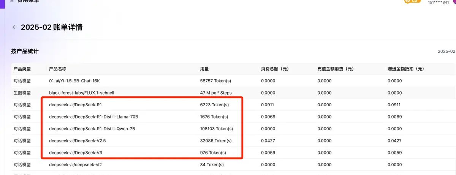
Task: Select product name deepseek-ai/deepseek-vl2
Action: point(75,165)
